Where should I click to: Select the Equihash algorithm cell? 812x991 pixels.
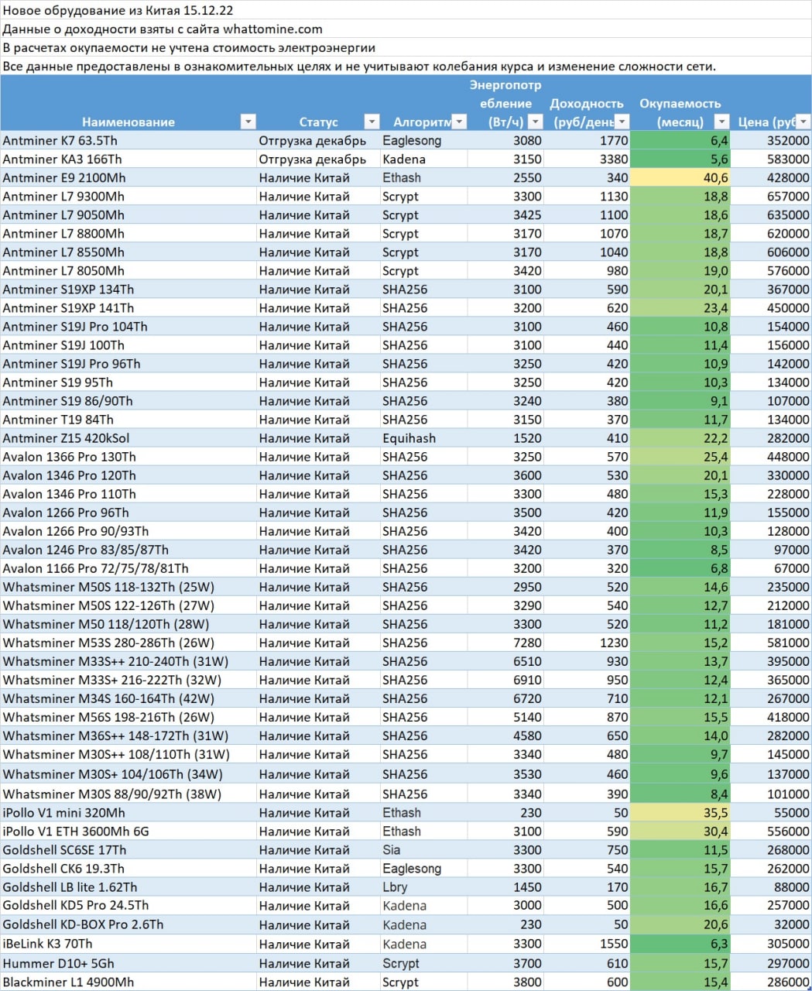click(x=423, y=437)
